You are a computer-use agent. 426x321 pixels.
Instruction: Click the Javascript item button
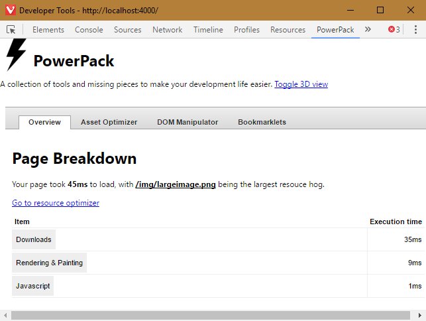32,286
